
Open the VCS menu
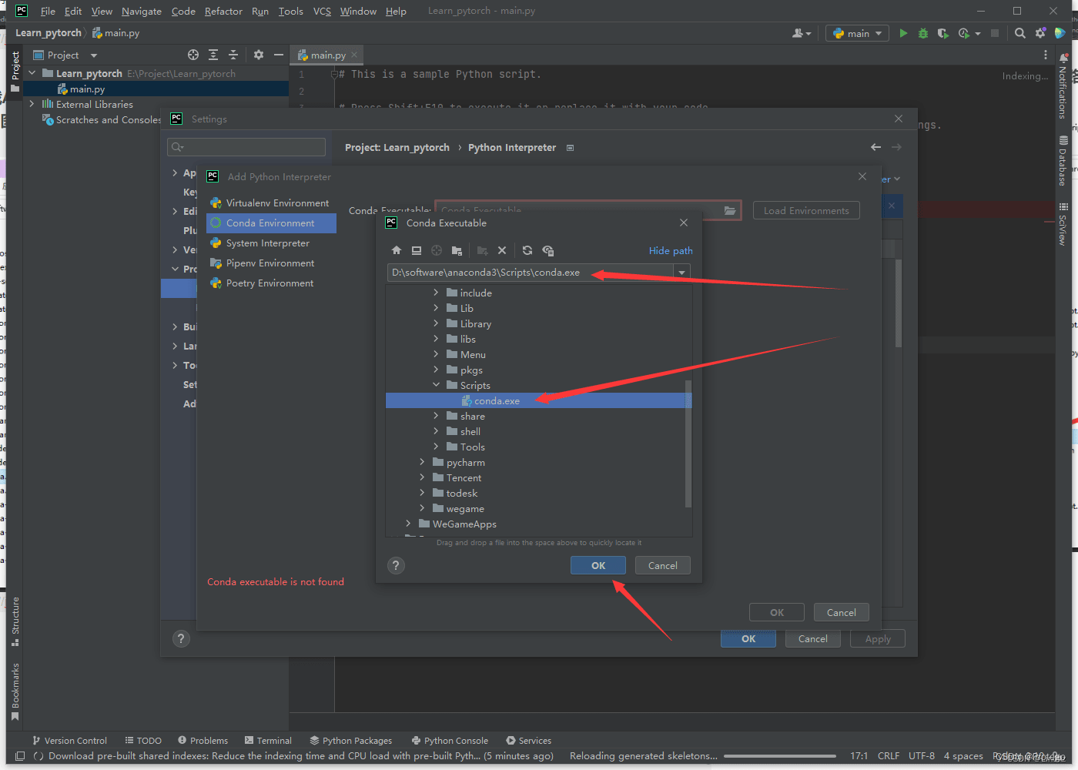tap(322, 11)
